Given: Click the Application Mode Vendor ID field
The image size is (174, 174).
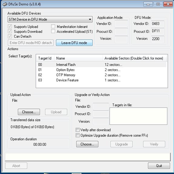Looking at the screenshot, I should pyautogui.click(x=121, y=23).
